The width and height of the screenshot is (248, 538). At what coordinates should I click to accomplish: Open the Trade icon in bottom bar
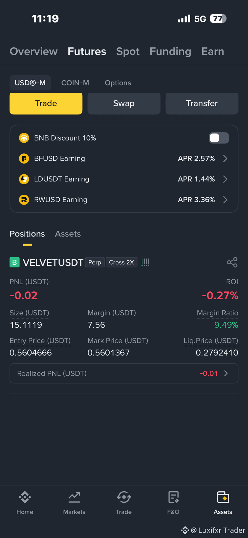coord(124,497)
